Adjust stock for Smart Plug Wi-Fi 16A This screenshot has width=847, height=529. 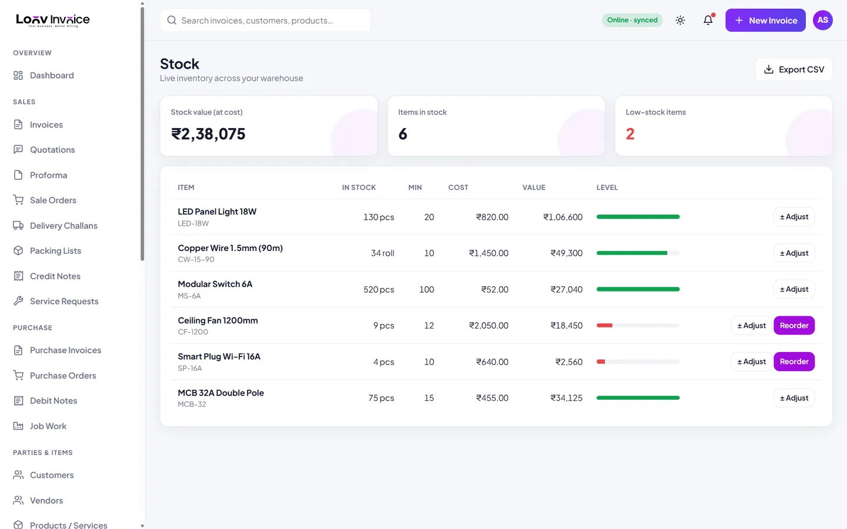point(751,361)
